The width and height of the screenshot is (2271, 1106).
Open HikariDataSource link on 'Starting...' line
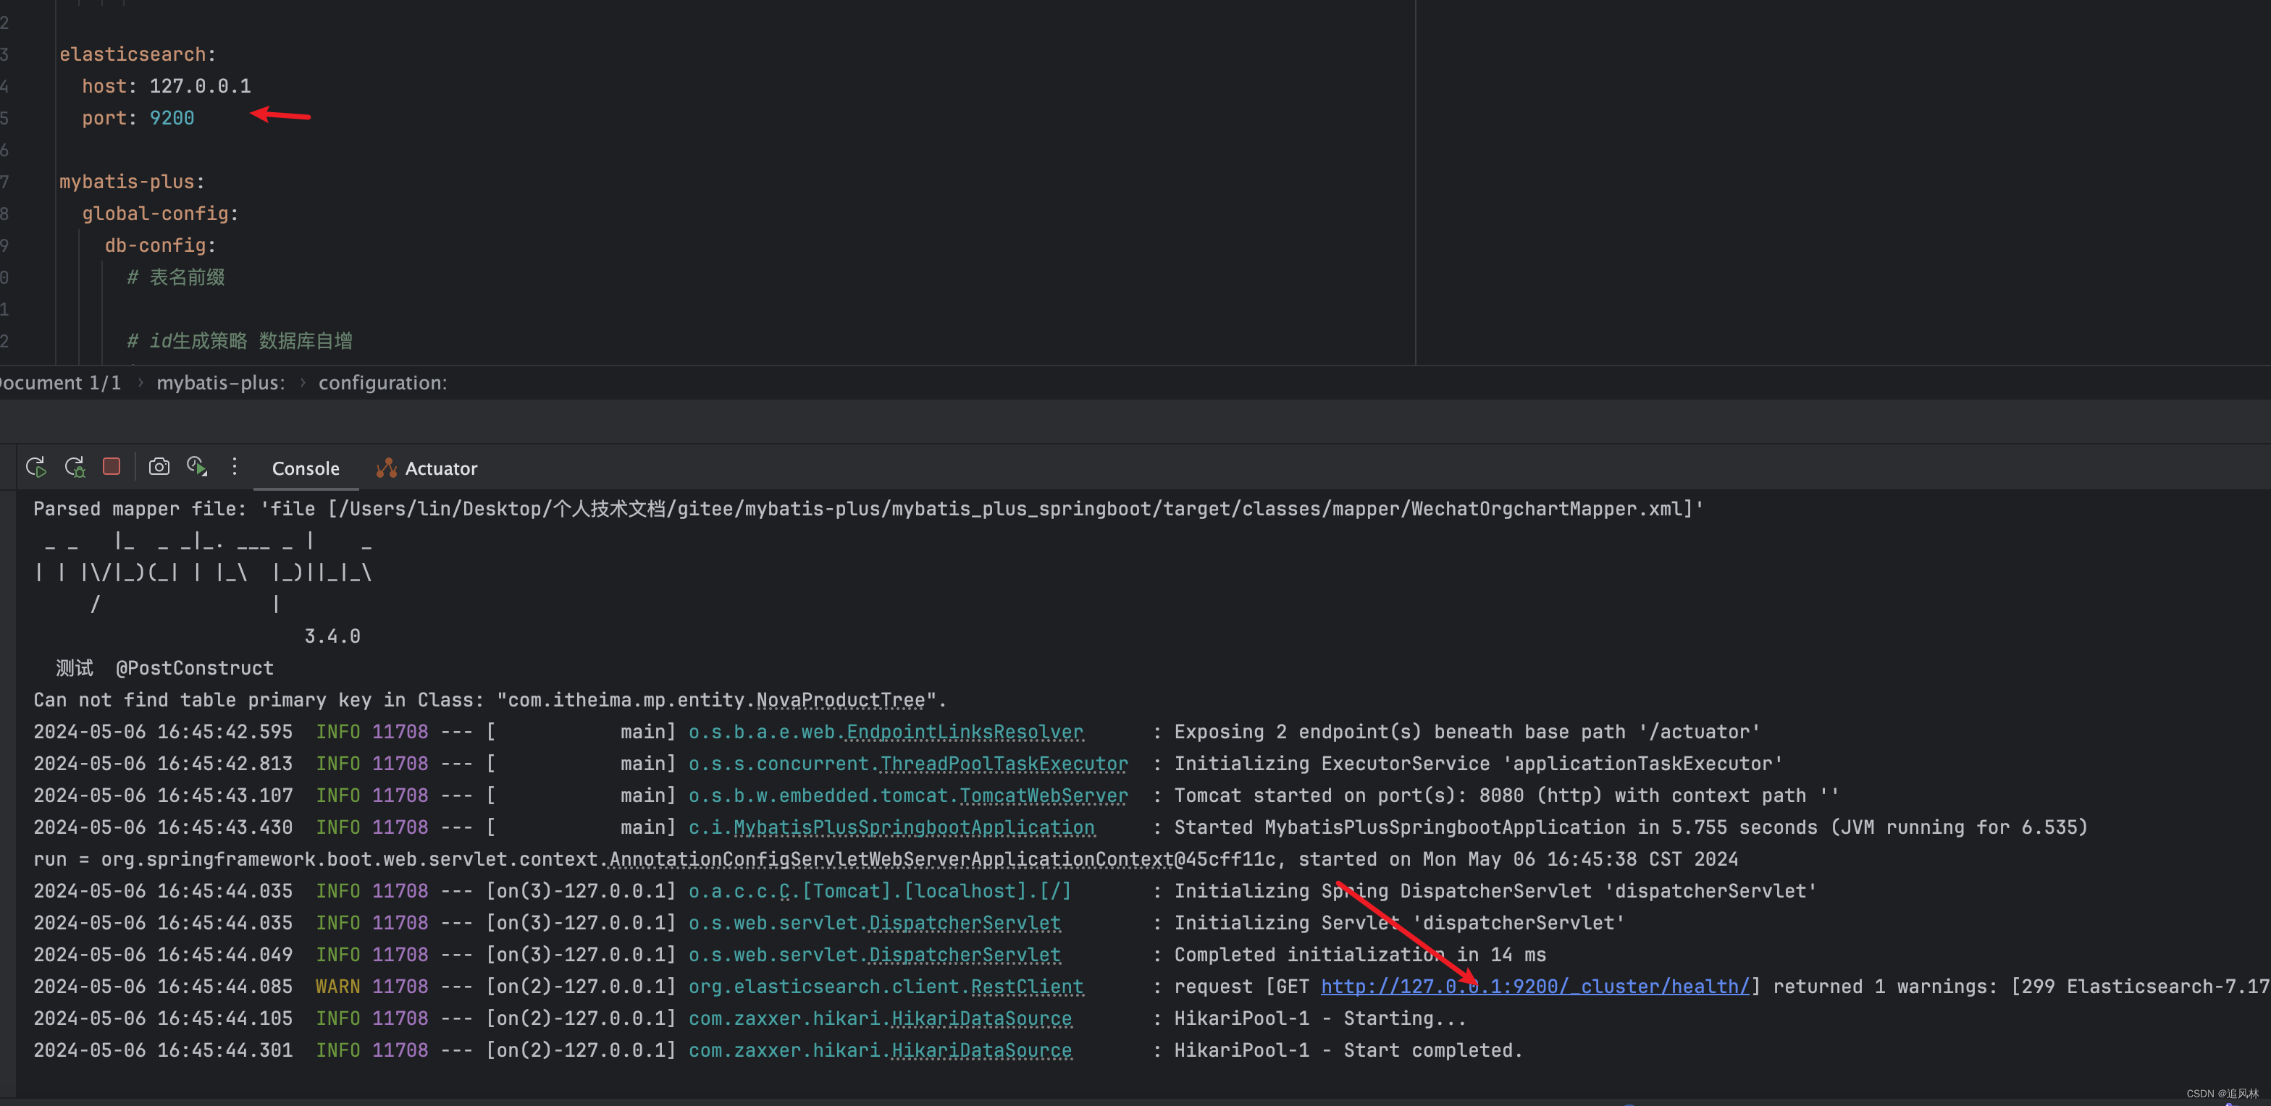point(981,1018)
